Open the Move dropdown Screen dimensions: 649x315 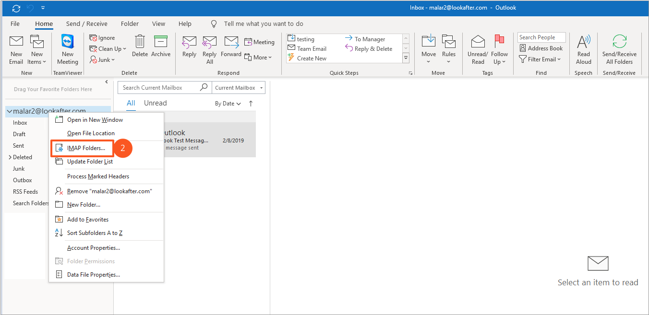coord(429,50)
